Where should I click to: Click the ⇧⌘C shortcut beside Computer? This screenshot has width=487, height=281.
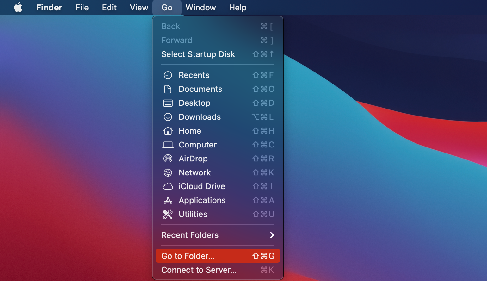[x=263, y=145]
